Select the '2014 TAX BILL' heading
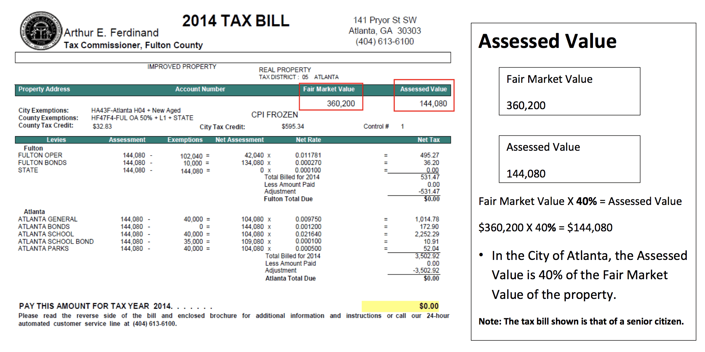705x352 pixels. [236, 21]
